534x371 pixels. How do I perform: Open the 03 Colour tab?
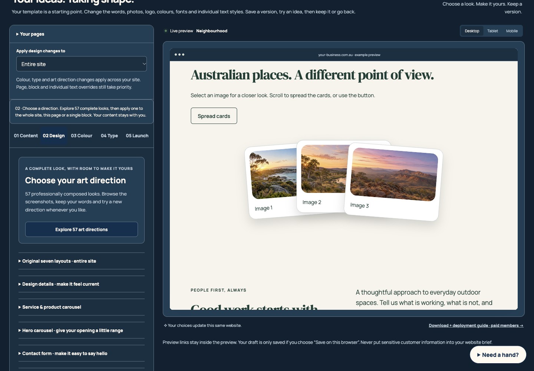pos(82,136)
